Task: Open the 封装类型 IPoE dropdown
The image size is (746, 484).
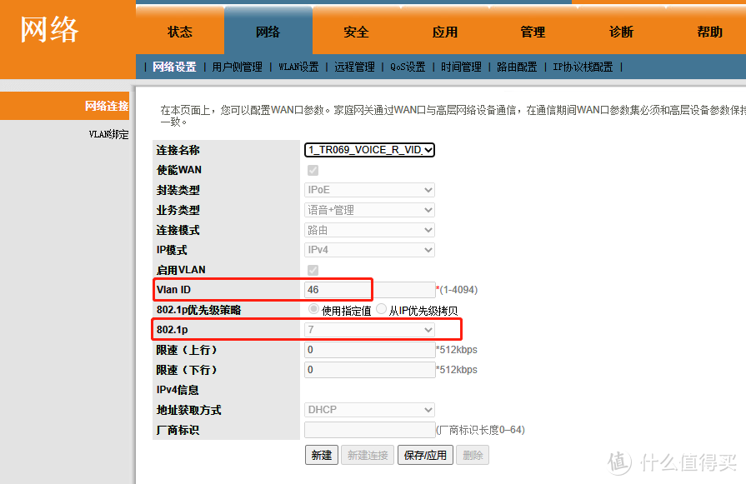Action: point(369,190)
